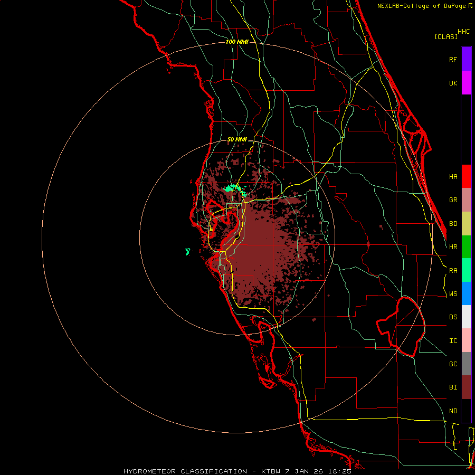Screen dimensions: 475x475
Task: Click the 'HYDROMETEOR CLASSIFICATION' caption text
Action: tap(185, 471)
